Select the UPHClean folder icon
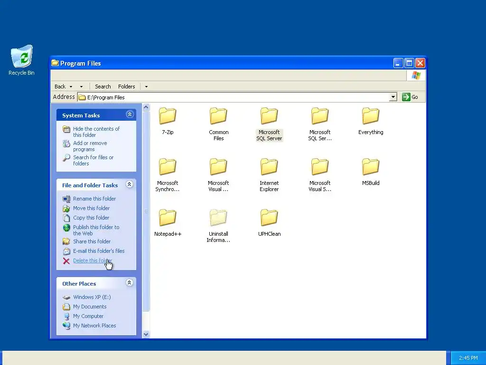Screen dimensions: 486x365 269,218
